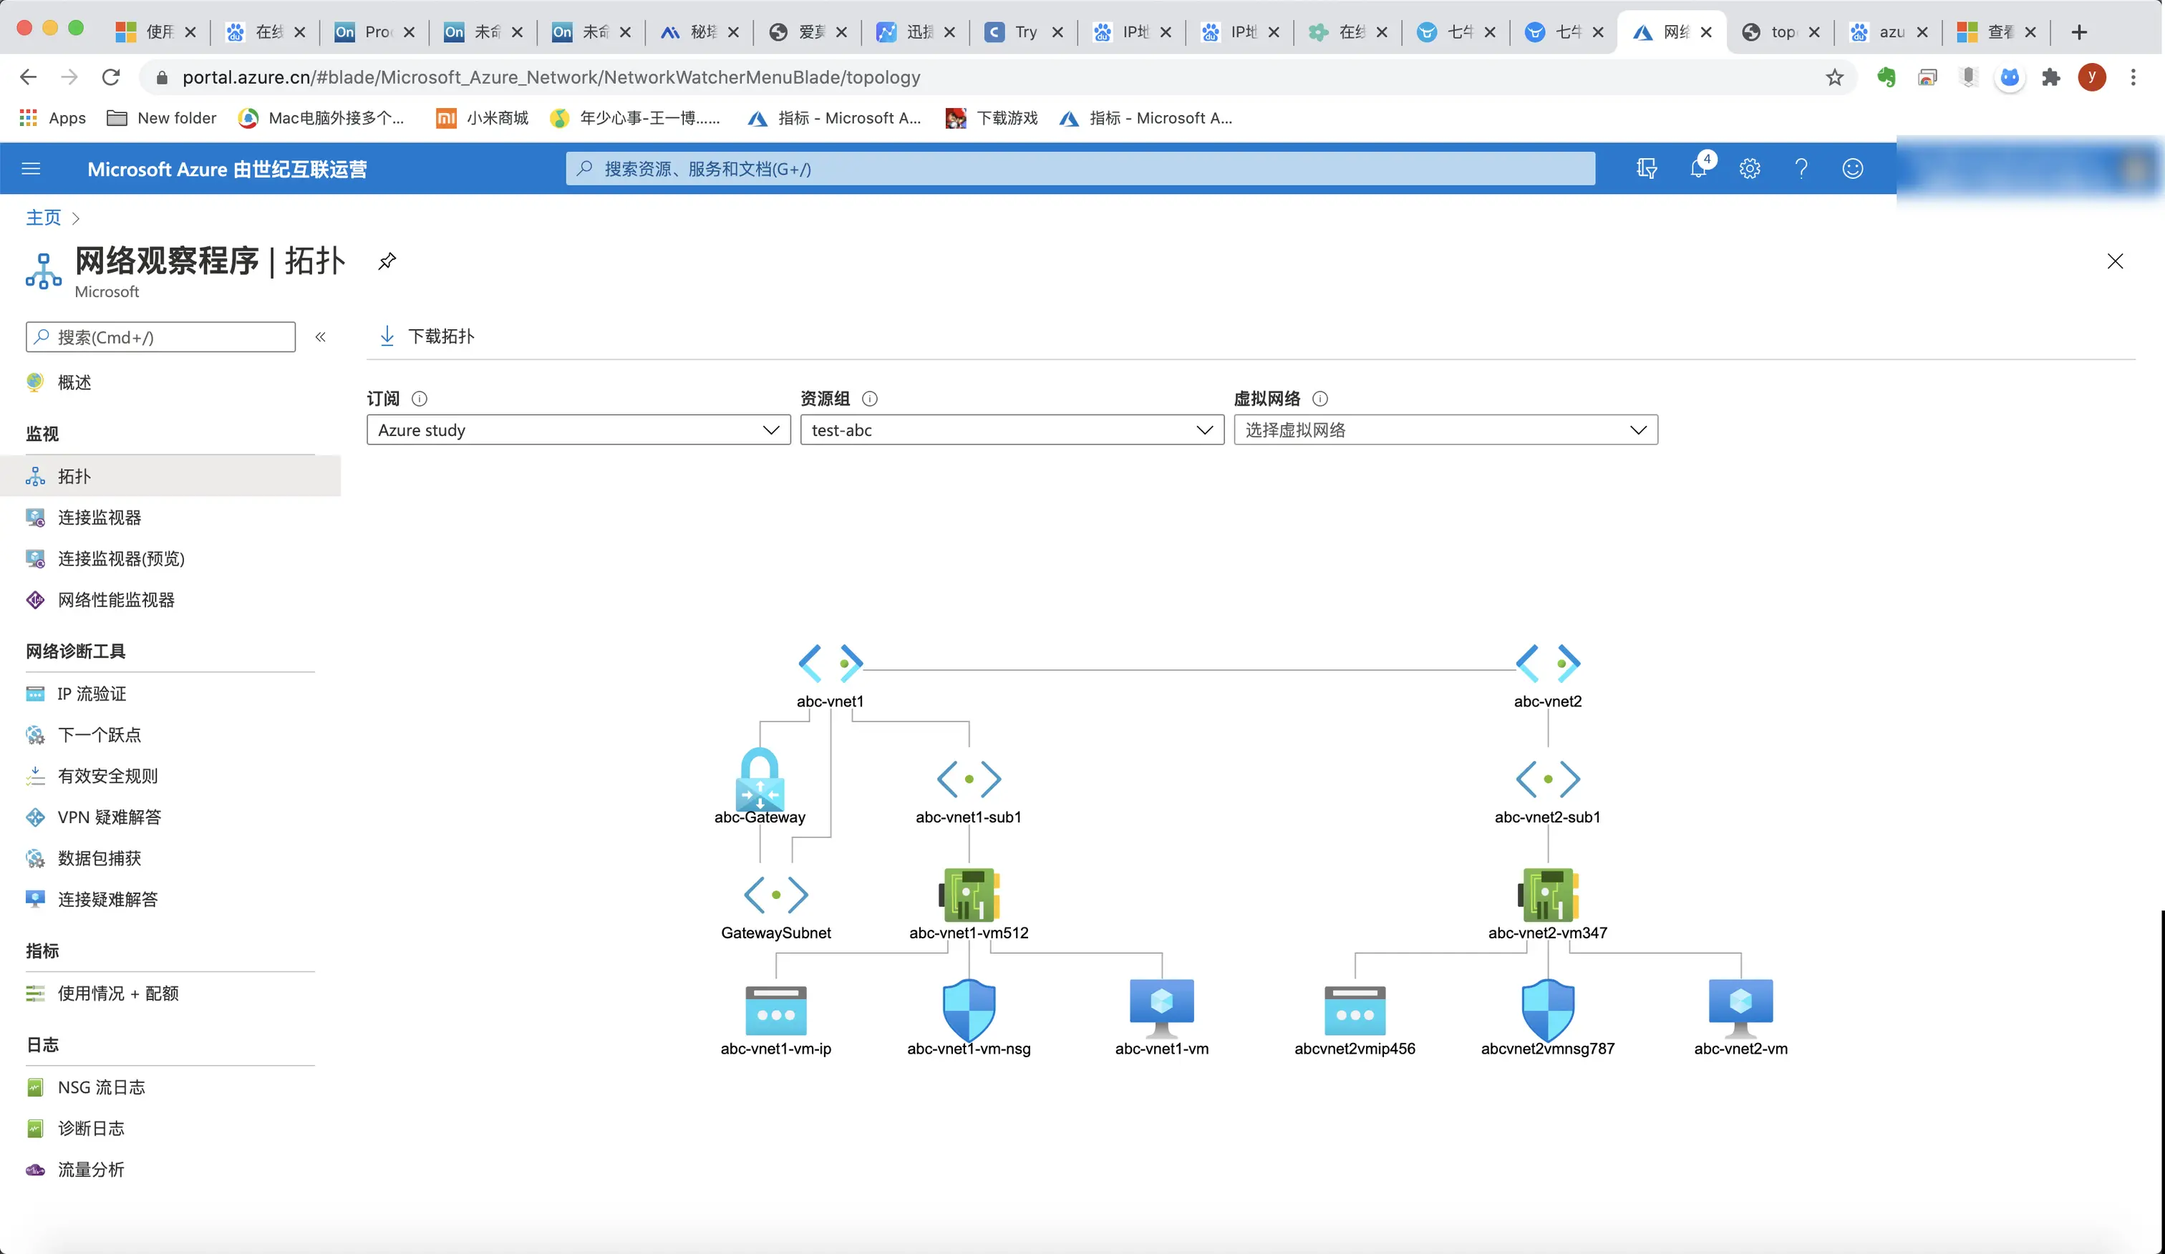Screen dimensions: 2165x1254
Task: Click the 下载拓扑 download topology button
Action: [427, 336]
